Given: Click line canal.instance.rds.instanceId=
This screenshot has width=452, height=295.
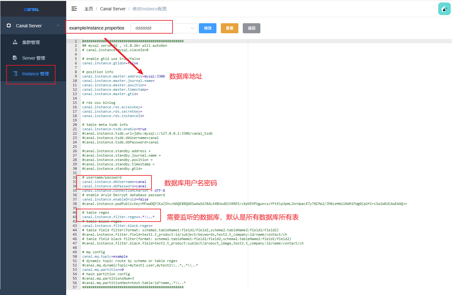Looking at the screenshot, I should (x=113, y=116).
